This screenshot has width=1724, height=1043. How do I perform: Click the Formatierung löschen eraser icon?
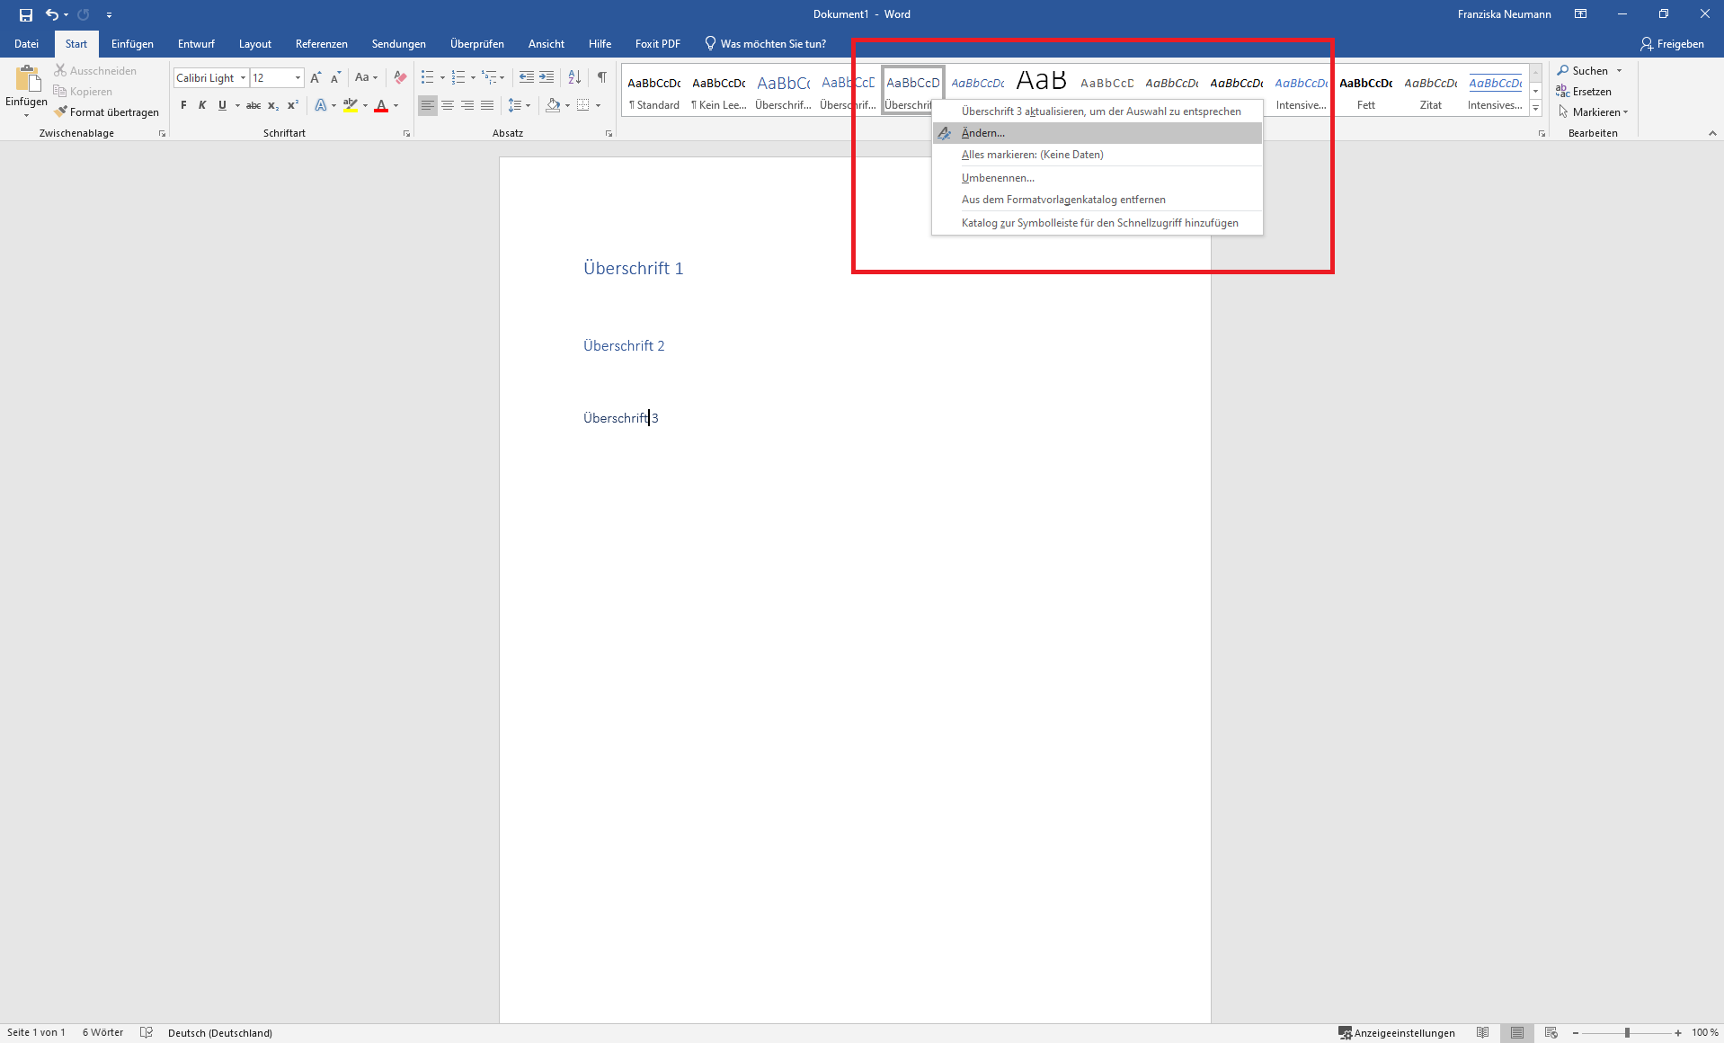tap(399, 77)
